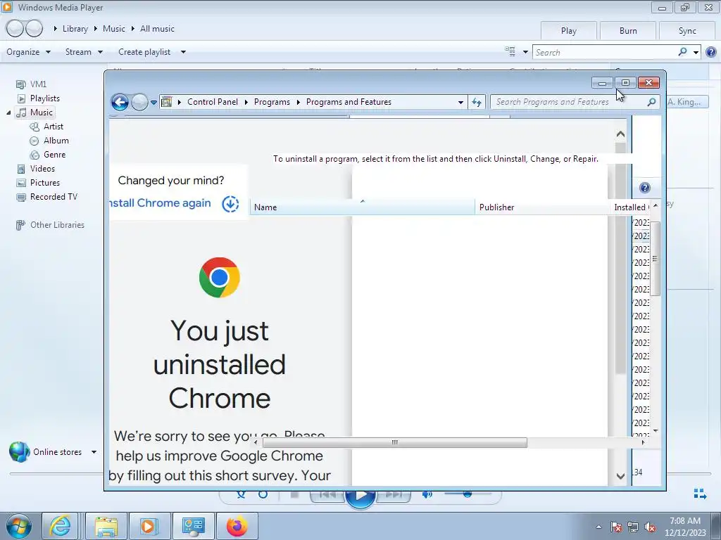The height and width of the screenshot is (540, 721).
Task: Open Recorded TV in library tree
Action: click(54, 197)
